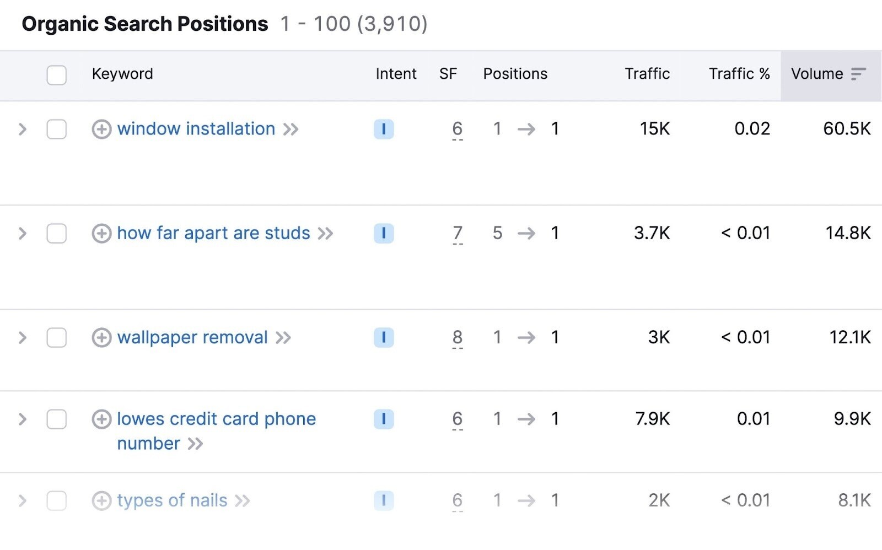
Task: Click plus icon beside how far apart are studs
Action: (101, 234)
